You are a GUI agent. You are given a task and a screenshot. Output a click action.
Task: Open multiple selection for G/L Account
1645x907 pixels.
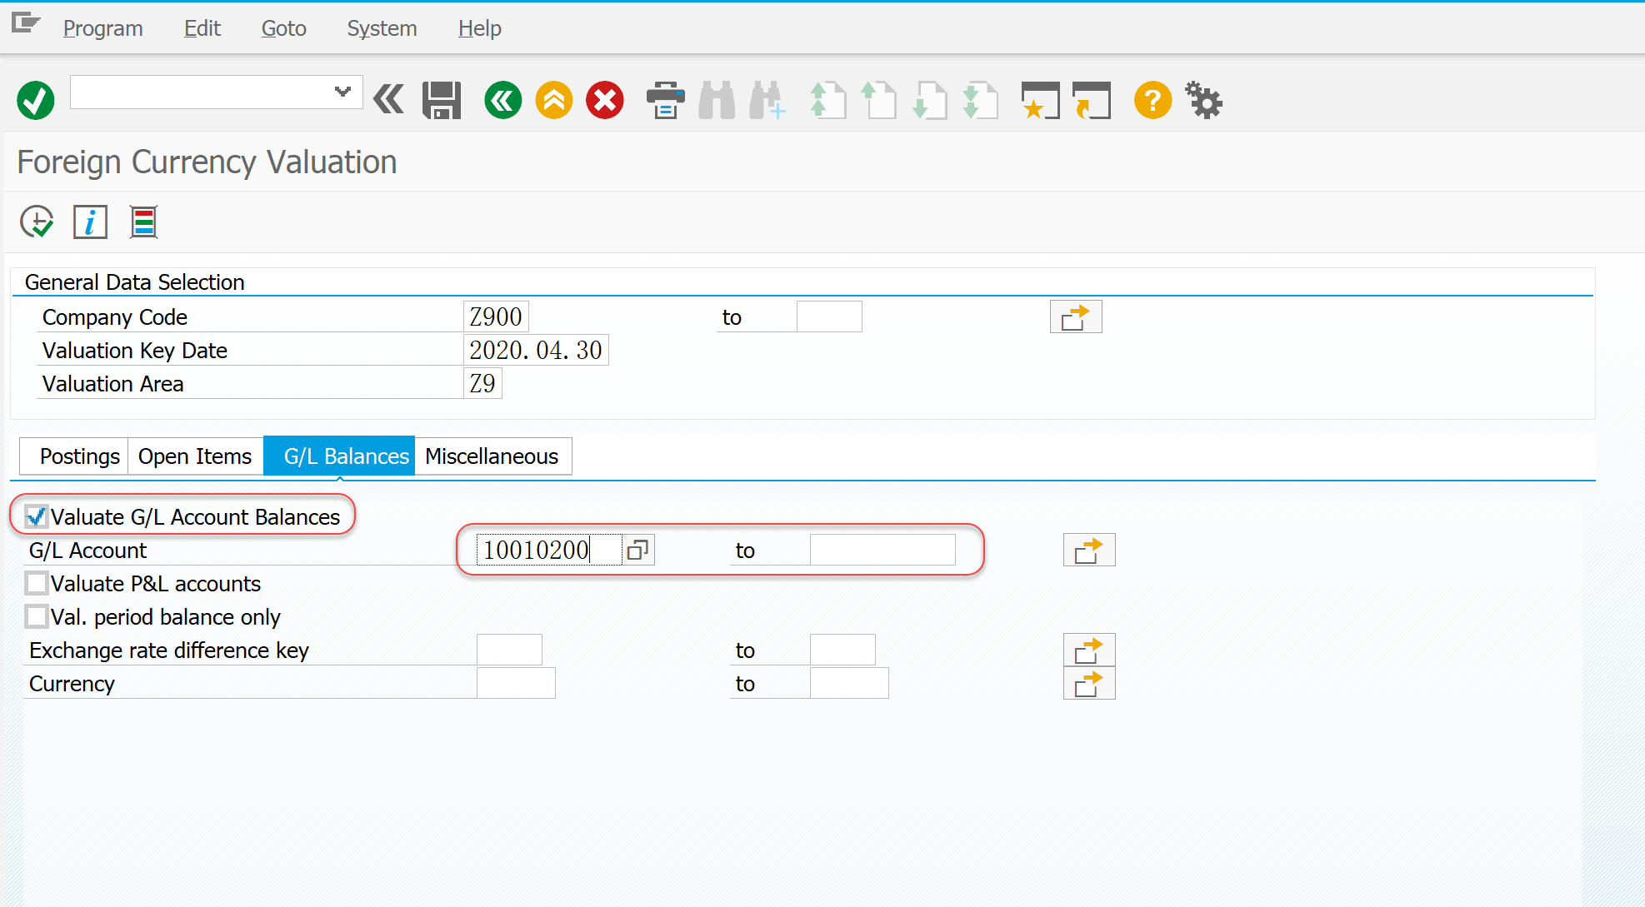click(x=1088, y=551)
